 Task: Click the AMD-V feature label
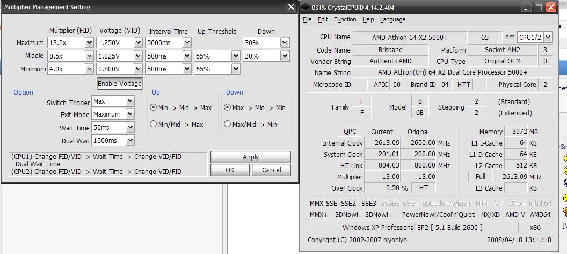click(515, 215)
